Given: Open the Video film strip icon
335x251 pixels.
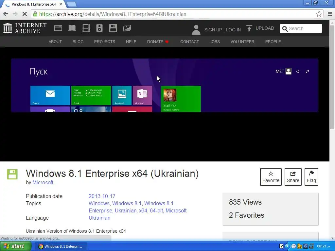Looking at the screenshot, I should pos(86,28).
